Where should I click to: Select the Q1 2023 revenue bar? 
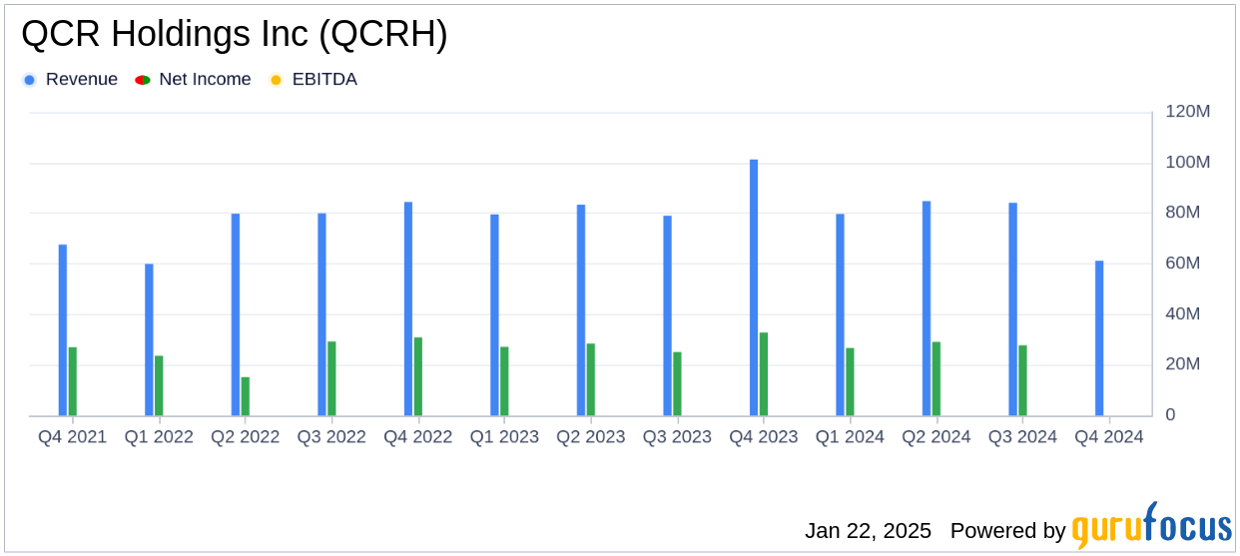coord(494,315)
